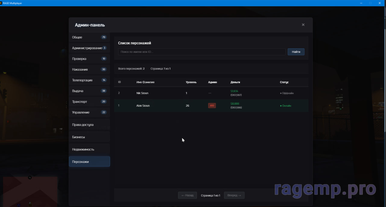This screenshot has width=386, height=207.
Task: Select the Персонажи tab
Action: click(89, 162)
